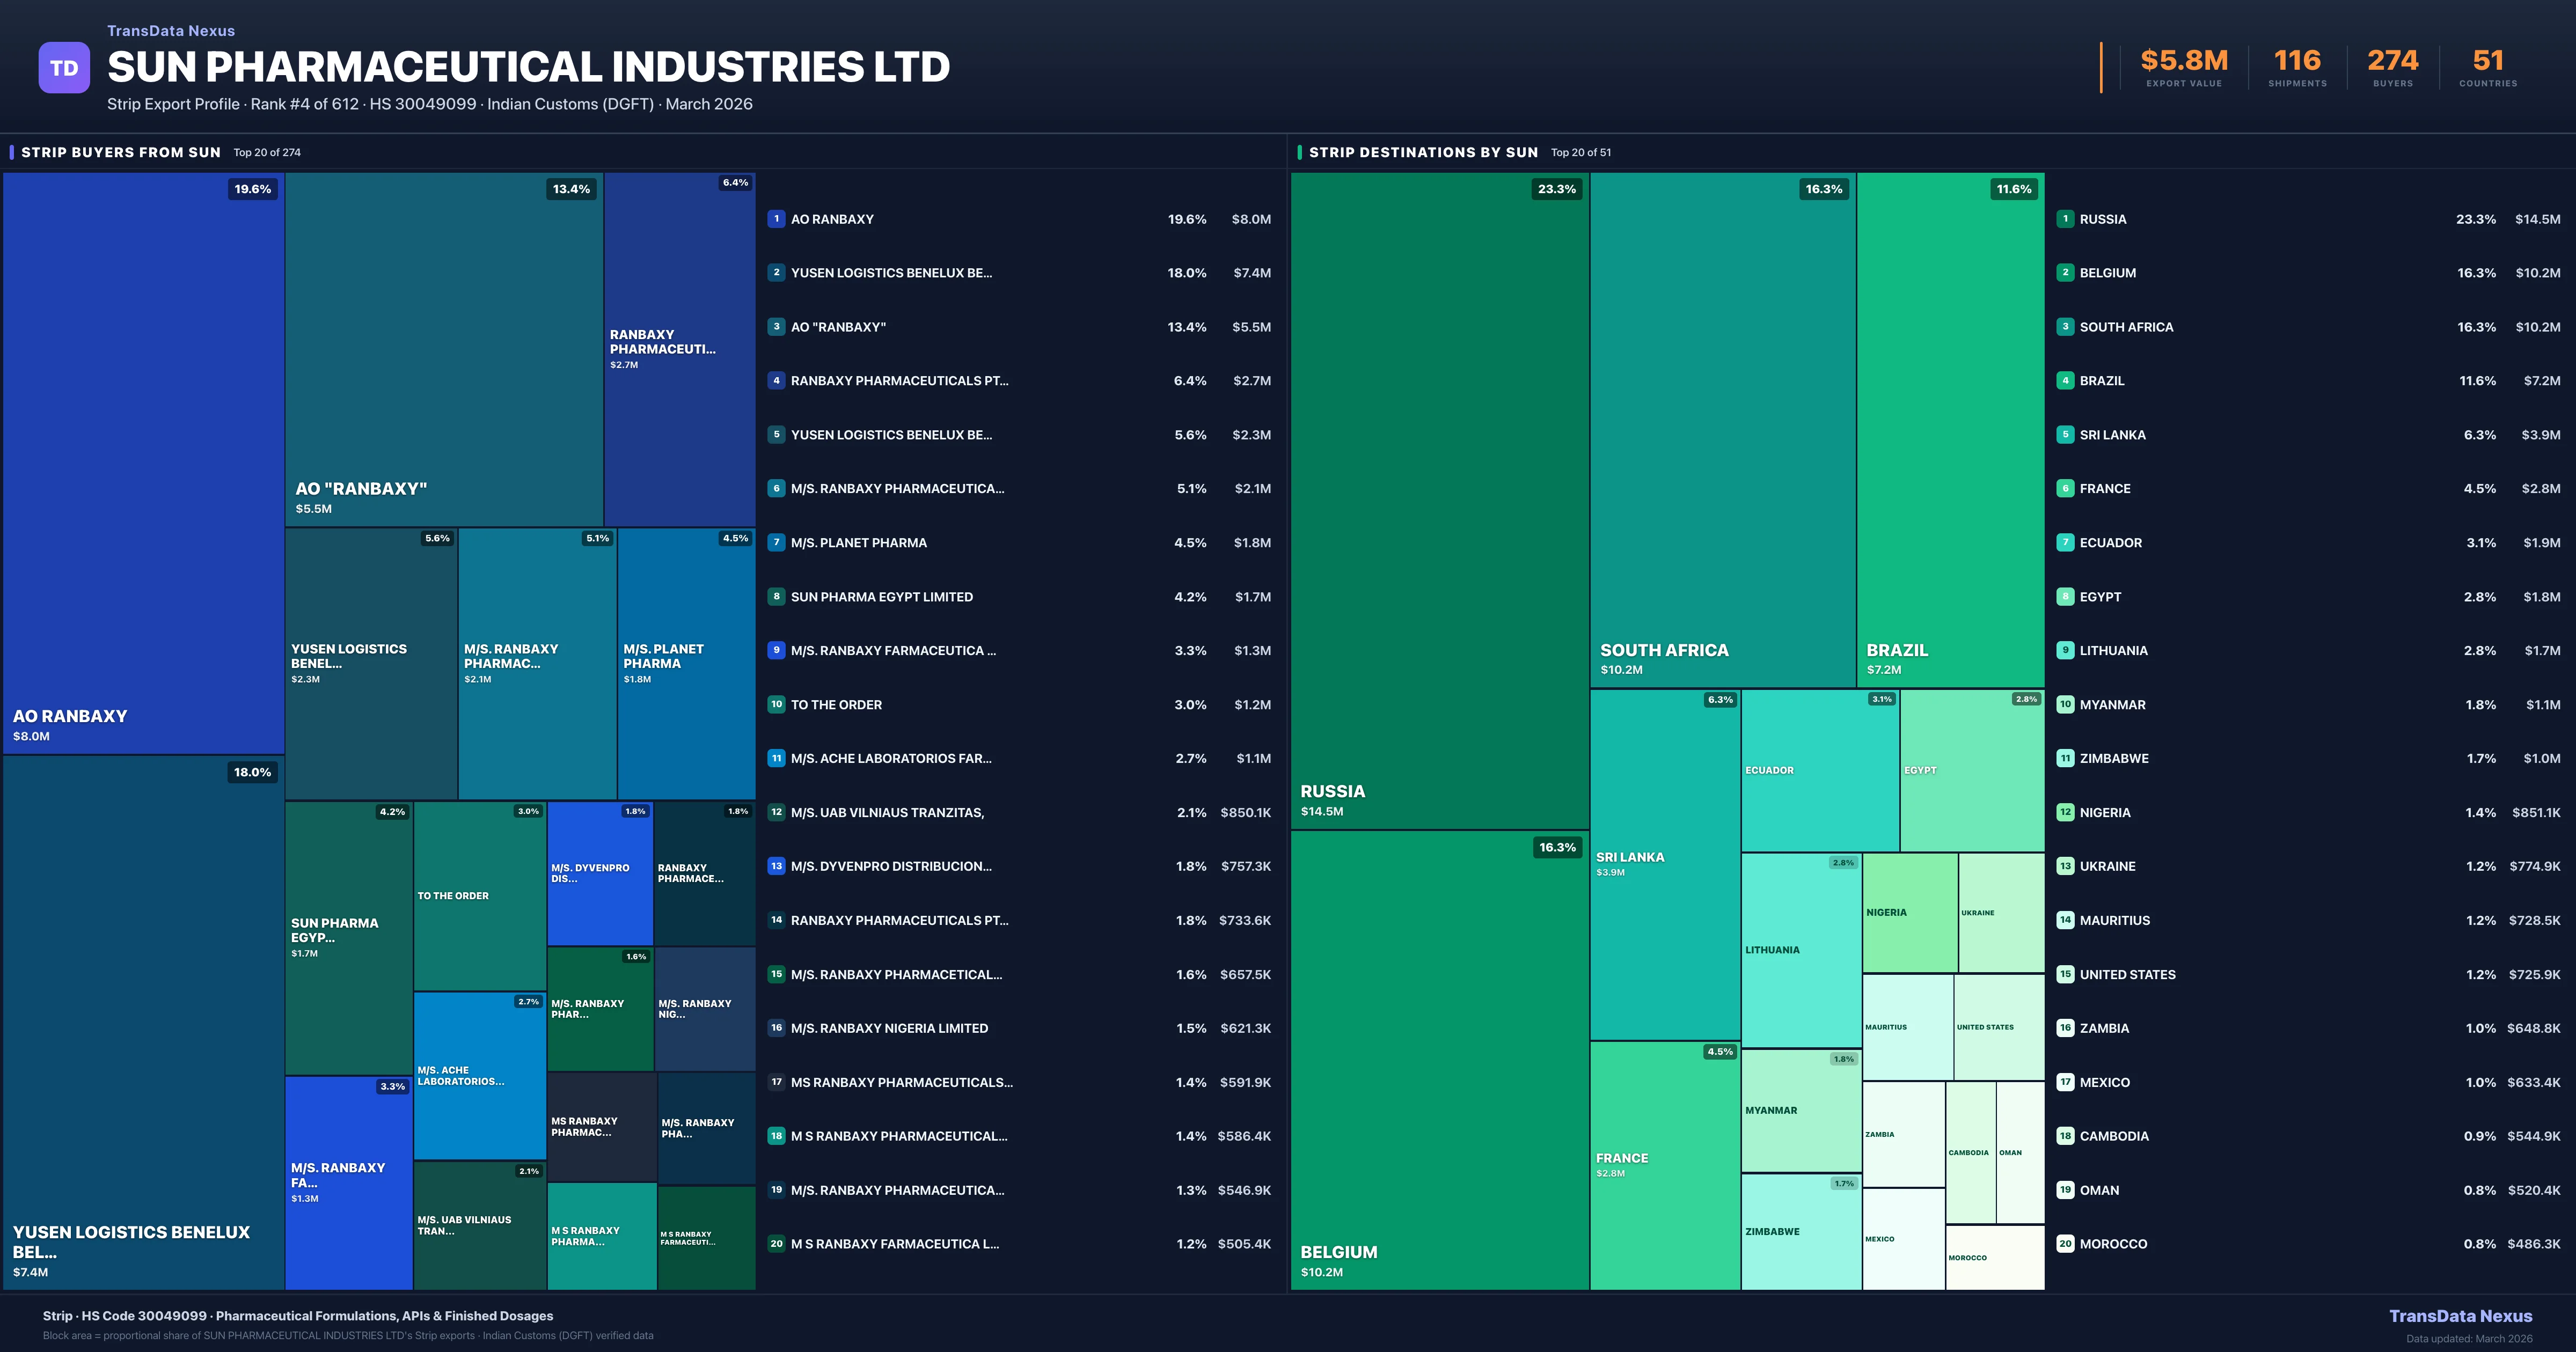2576x1352 pixels.
Task: Click rank badge 20 beside MOROCCO
Action: click(x=2065, y=1244)
